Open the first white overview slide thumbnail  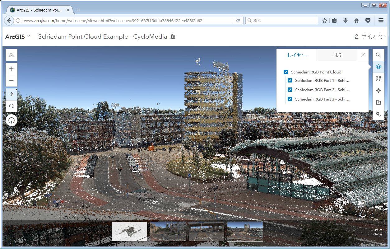pyautogui.click(x=129, y=232)
